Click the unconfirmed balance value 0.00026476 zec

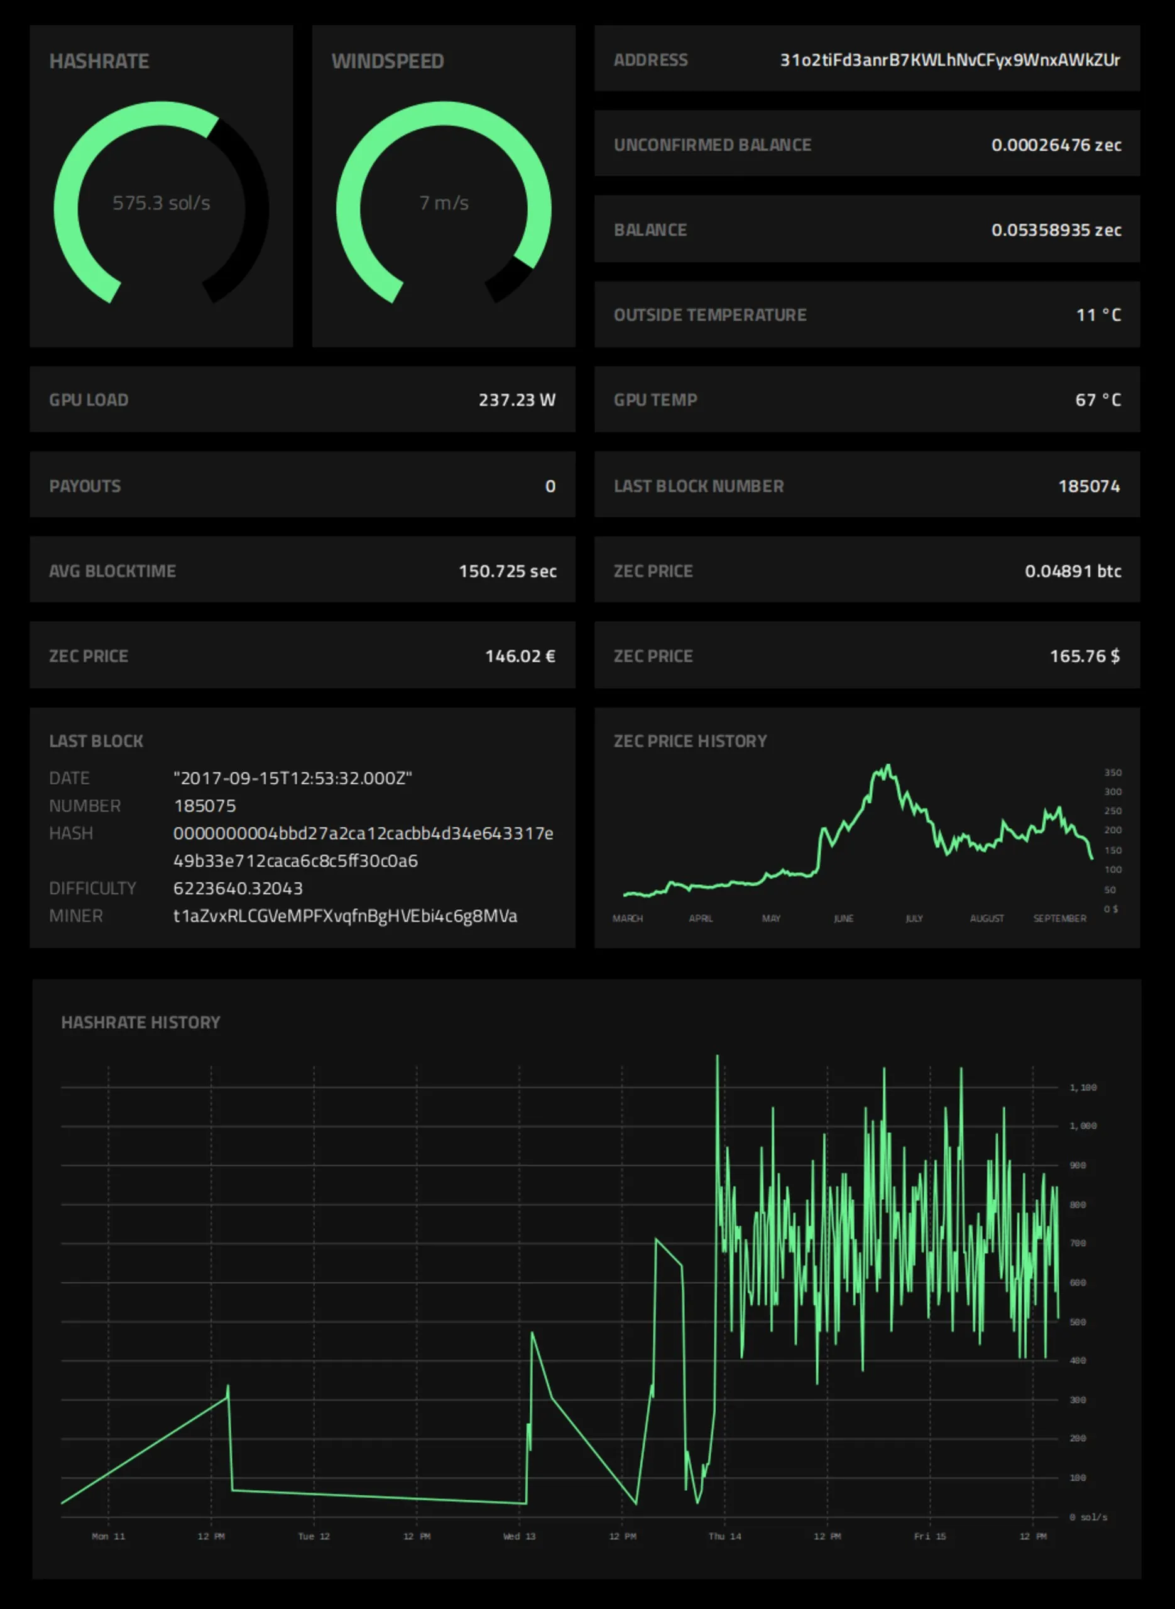click(x=1056, y=145)
